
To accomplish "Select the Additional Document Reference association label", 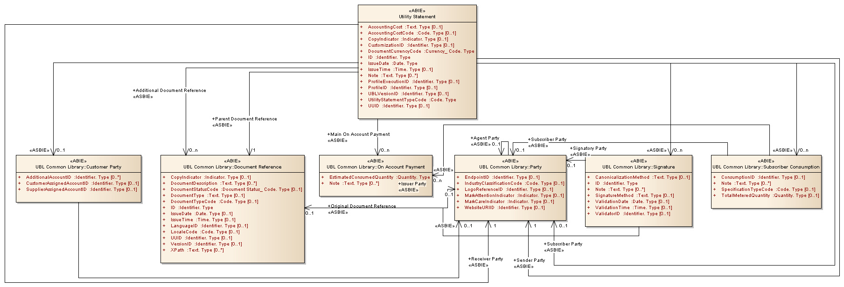I will click(x=170, y=91).
